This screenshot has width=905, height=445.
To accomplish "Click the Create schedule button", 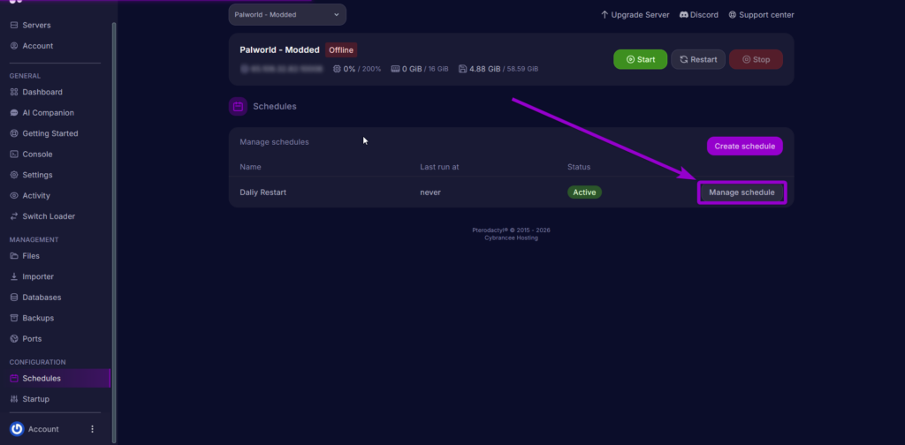I will tap(744, 146).
